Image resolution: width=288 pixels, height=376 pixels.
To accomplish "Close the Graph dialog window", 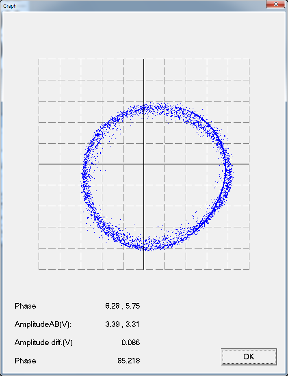I will coord(275,5).
